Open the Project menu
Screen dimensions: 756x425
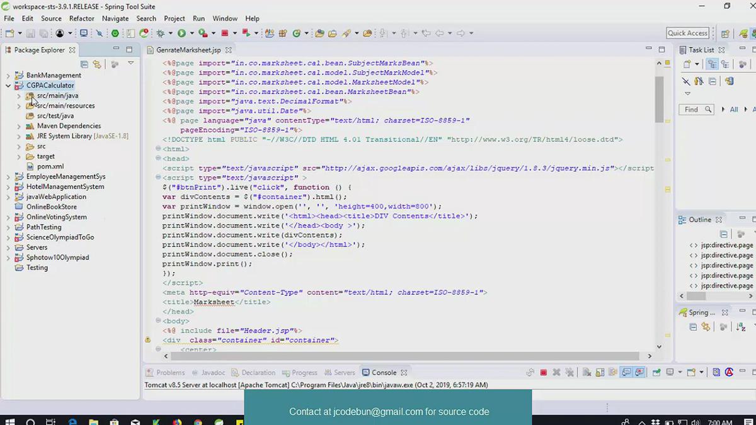175,18
